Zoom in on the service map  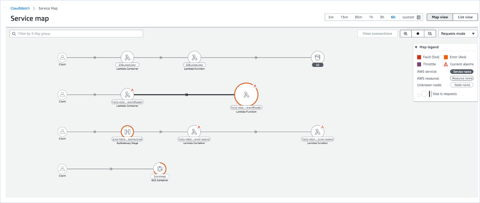[x=406, y=34]
